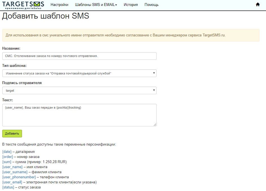This screenshot has height=191, width=266.
Task: Click inside the Текст message textarea
Action: coord(79,115)
